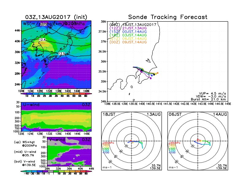Click the "28N" label under V-wind panel

coord(47,169)
